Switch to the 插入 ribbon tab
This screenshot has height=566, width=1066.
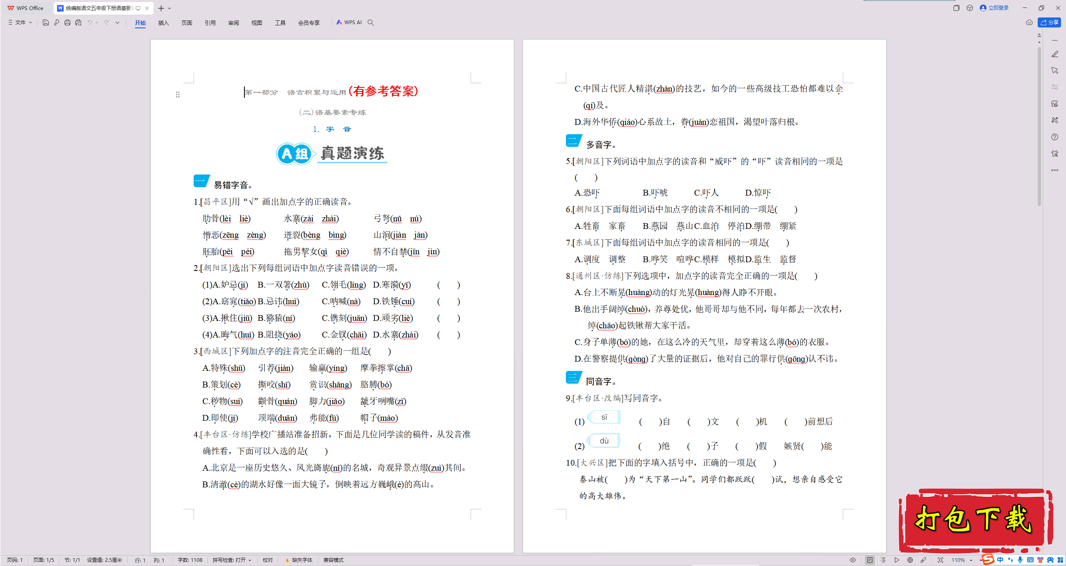point(164,23)
